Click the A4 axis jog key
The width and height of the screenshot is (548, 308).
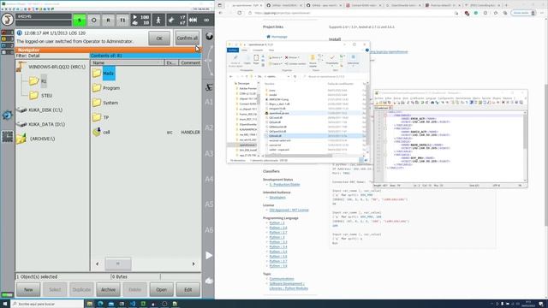pos(209,179)
